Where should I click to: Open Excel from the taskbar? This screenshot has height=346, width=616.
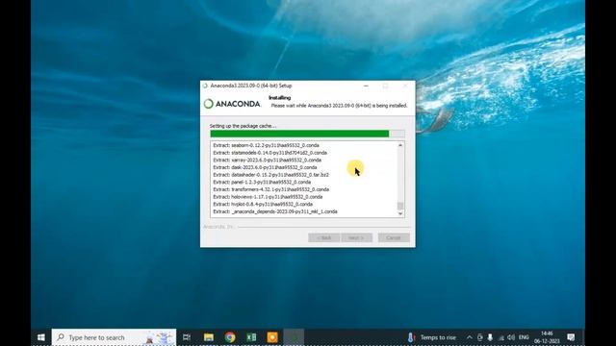point(251,337)
